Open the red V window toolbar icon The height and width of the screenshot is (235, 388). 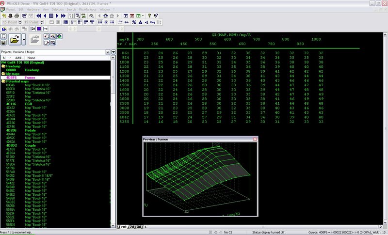pos(132,16)
